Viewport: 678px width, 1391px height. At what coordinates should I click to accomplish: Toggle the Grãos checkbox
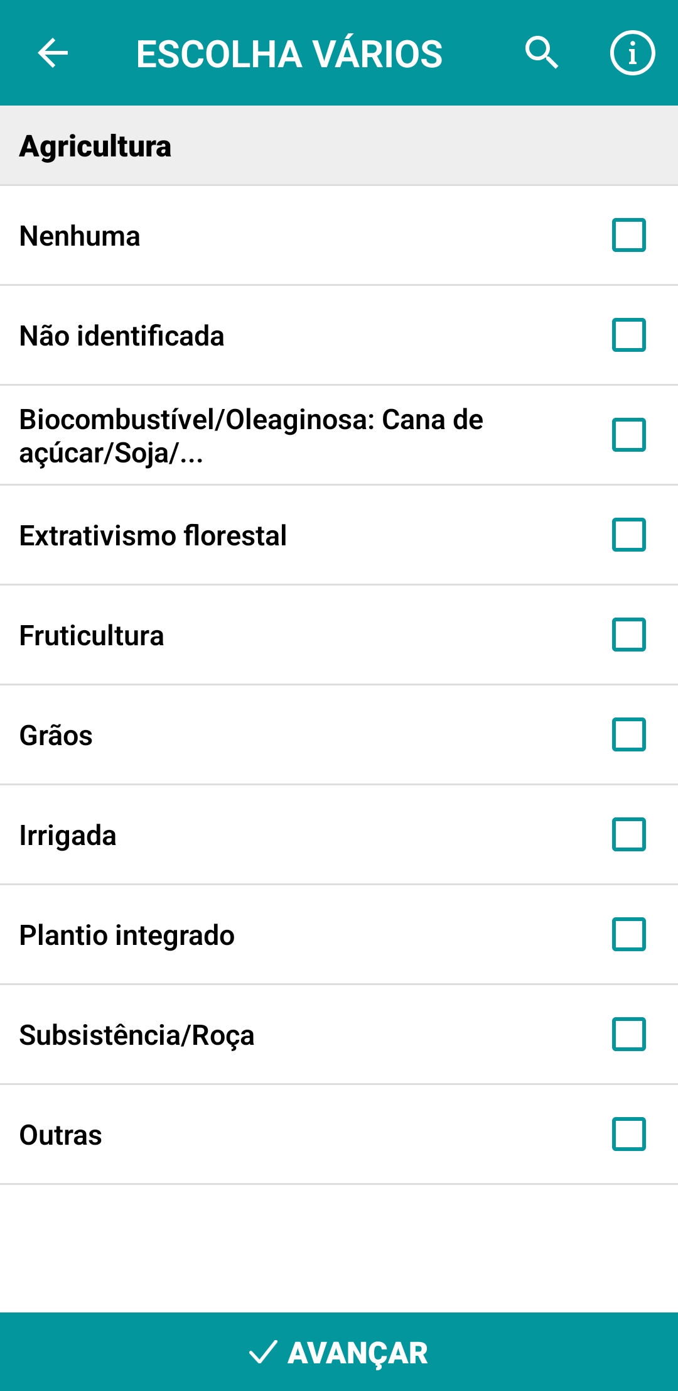point(628,734)
